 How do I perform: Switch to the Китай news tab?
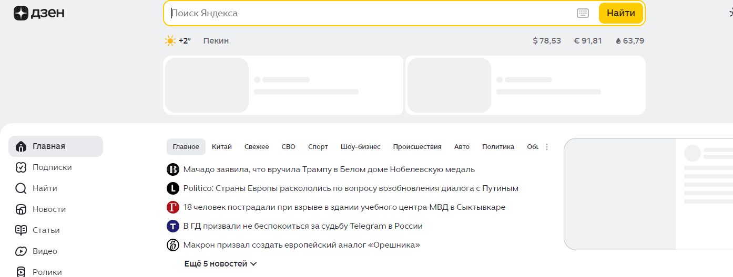(x=222, y=147)
